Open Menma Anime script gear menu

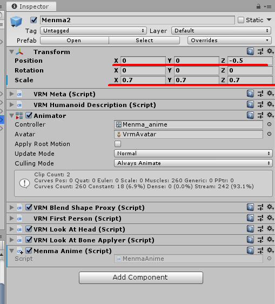point(270,250)
